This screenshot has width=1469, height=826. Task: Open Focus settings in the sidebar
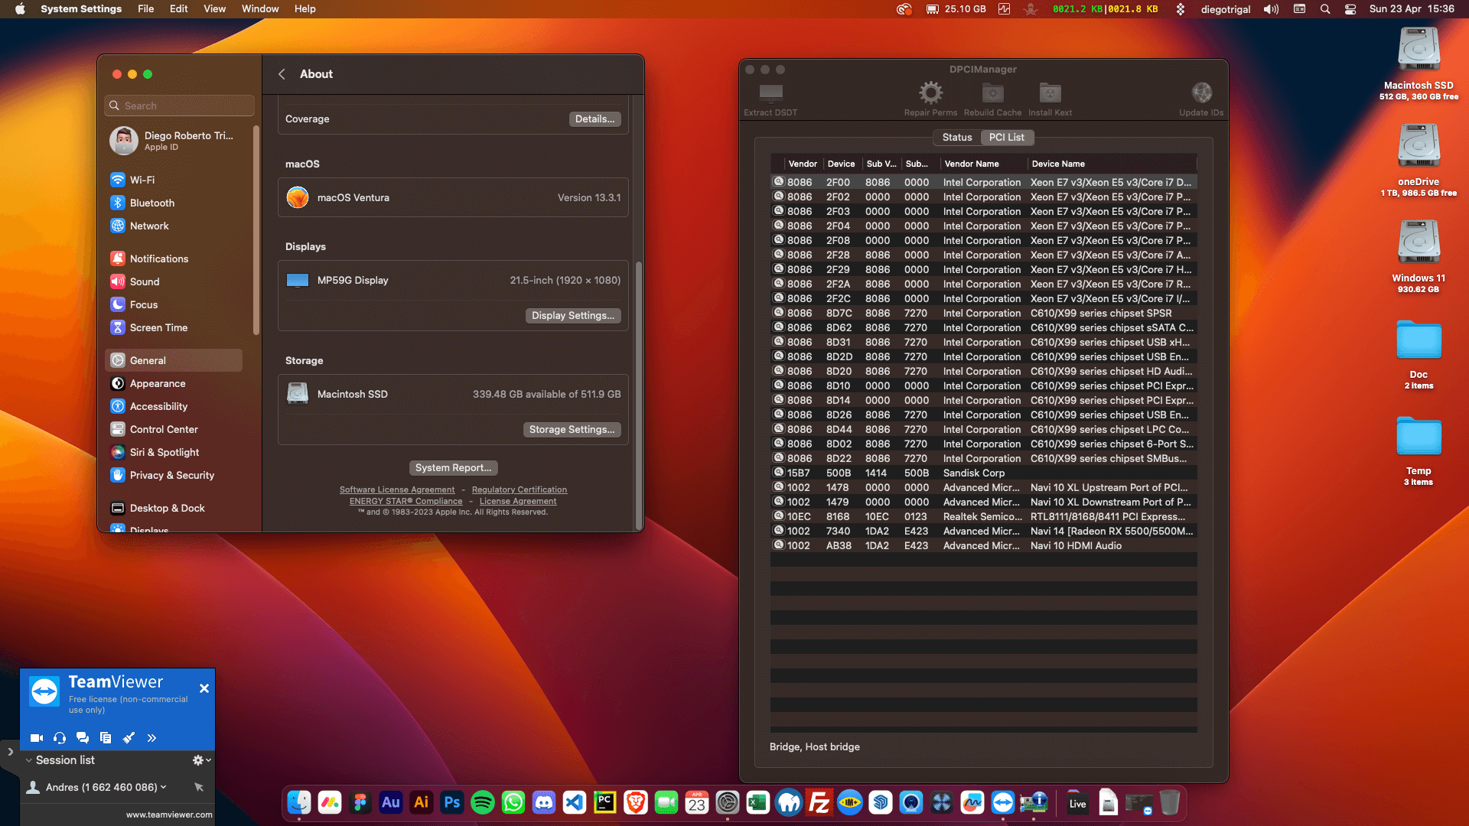174,305
